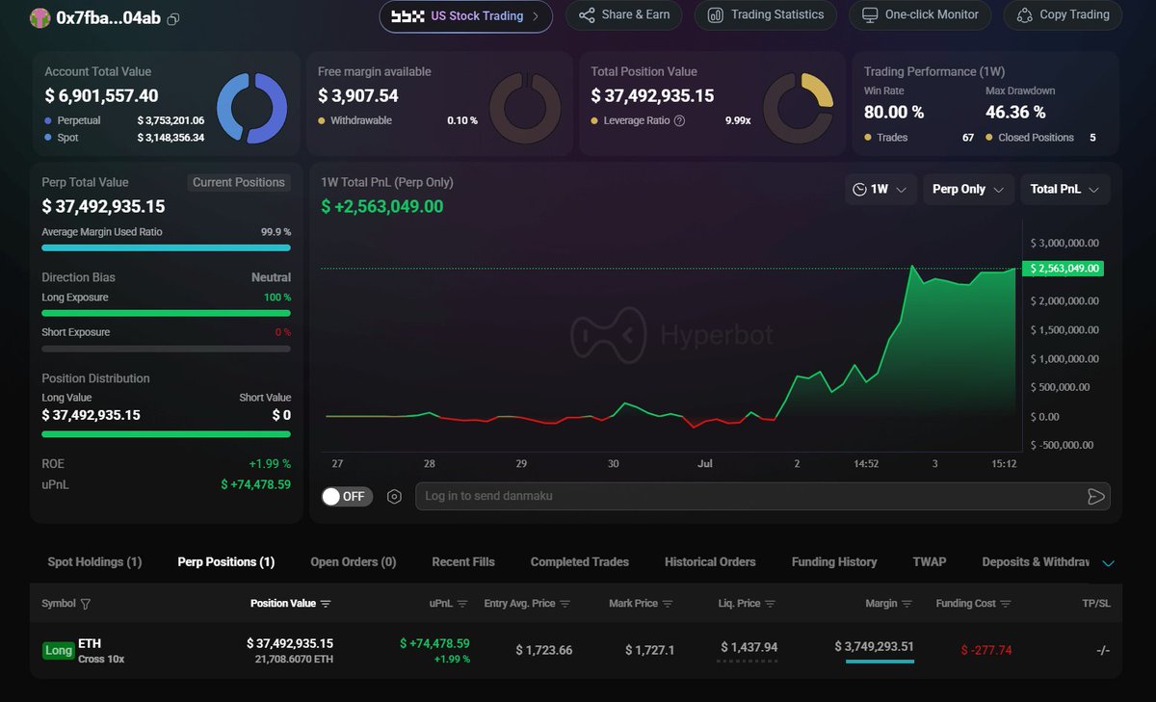This screenshot has width=1156, height=702.
Task: Open the Perp Only dropdown
Action: click(968, 190)
